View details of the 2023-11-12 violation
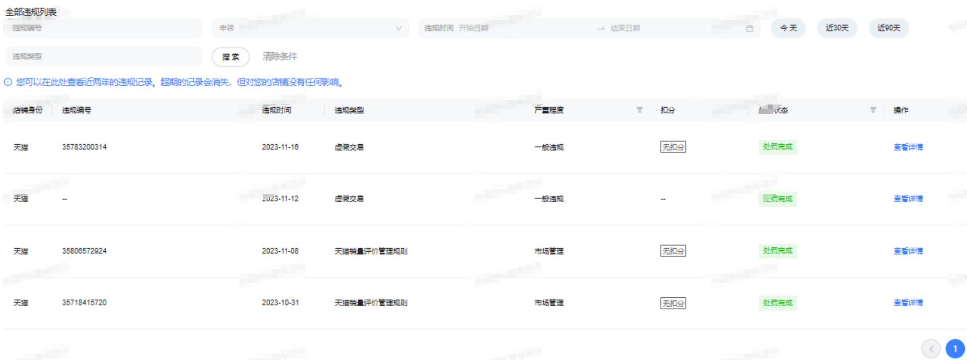Image resolution: width=967 pixels, height=360 pixels. (x=908, y=199)
